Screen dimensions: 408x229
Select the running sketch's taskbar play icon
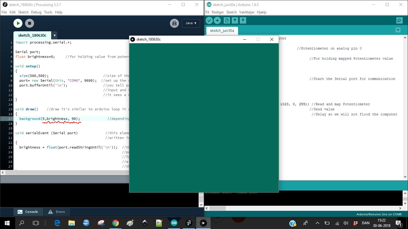tap(203, 223)
